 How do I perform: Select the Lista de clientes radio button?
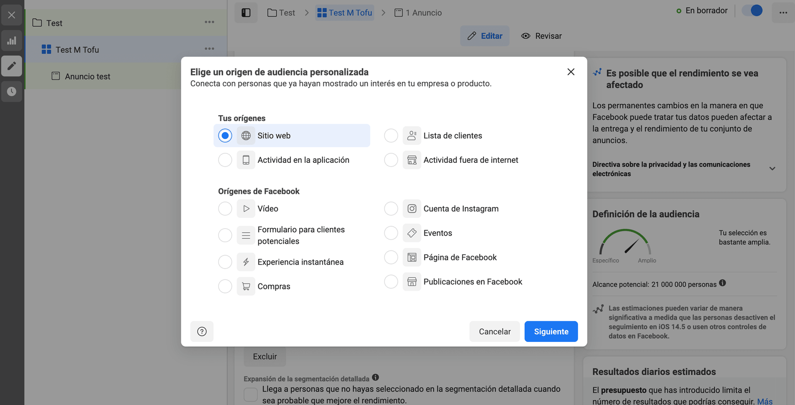pyautogui.click(x=391, y=135)
